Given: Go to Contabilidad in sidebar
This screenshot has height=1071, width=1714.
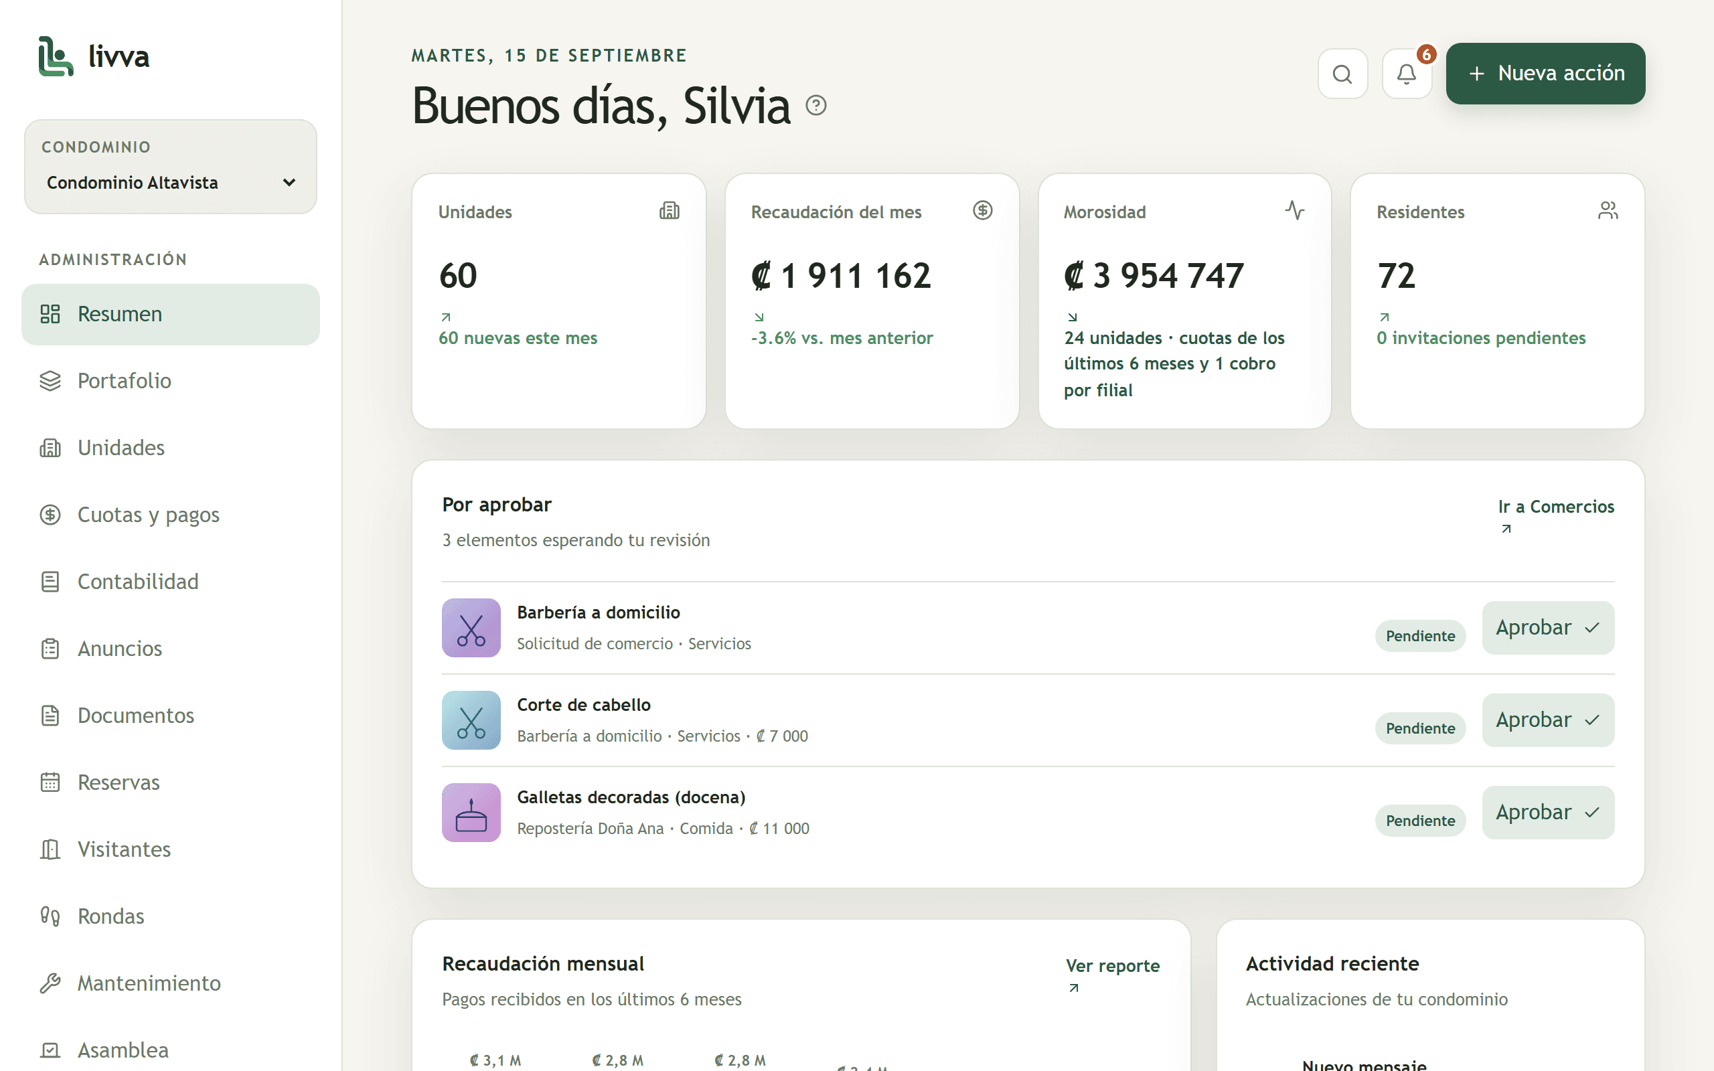Looking at the screenshot, I should pos(171,582).
